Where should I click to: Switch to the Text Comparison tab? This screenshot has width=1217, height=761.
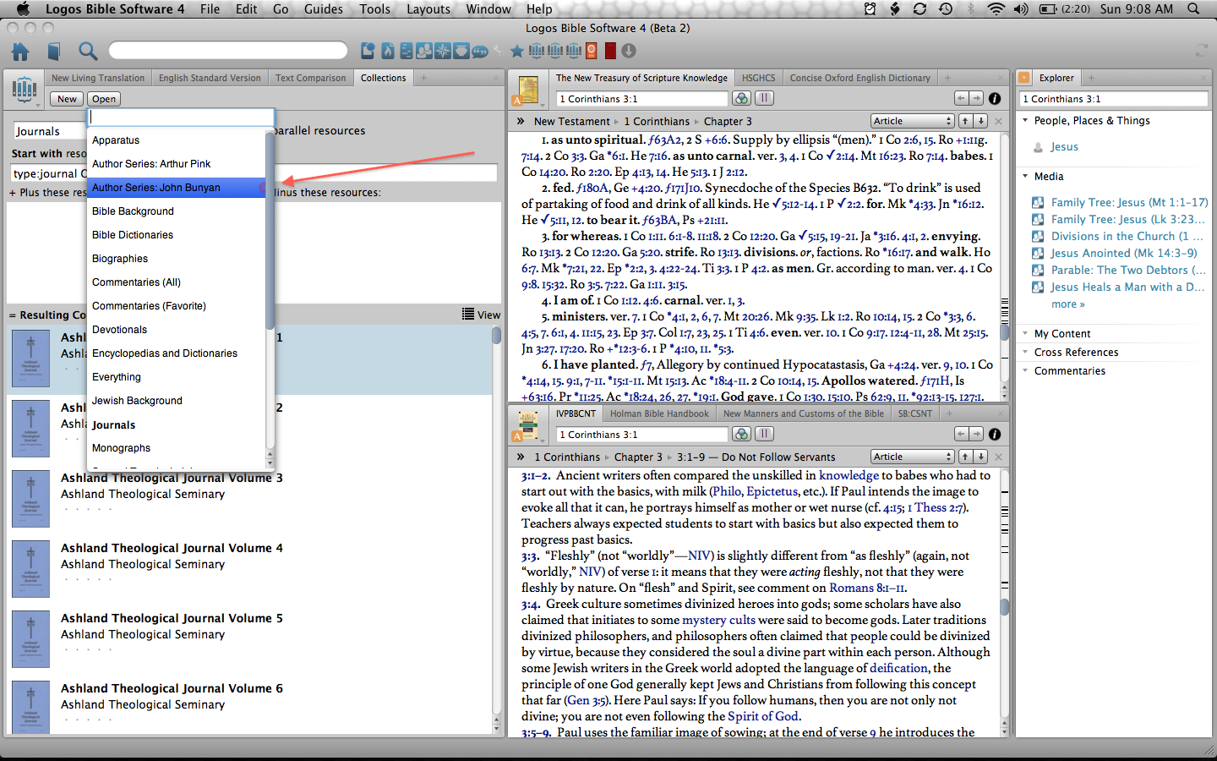pos(310,78)
